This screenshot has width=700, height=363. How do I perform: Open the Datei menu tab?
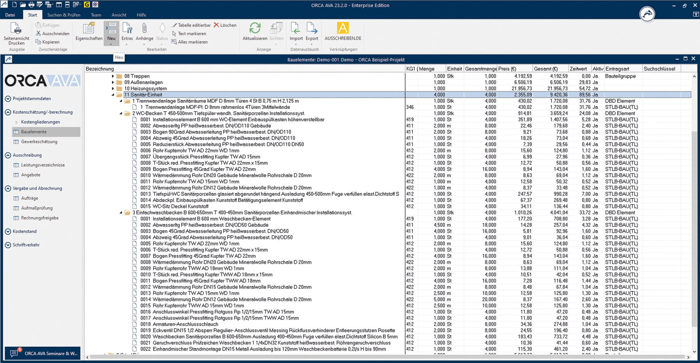coord(10,15)
